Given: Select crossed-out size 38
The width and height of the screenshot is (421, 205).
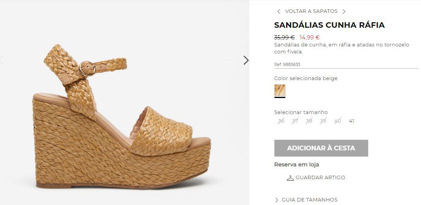Looking at the screenshot, I should coord(309,121).
